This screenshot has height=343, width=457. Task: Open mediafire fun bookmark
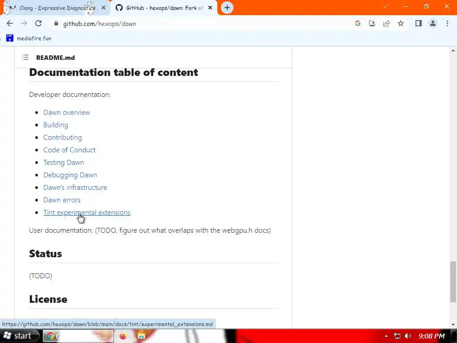29,38
